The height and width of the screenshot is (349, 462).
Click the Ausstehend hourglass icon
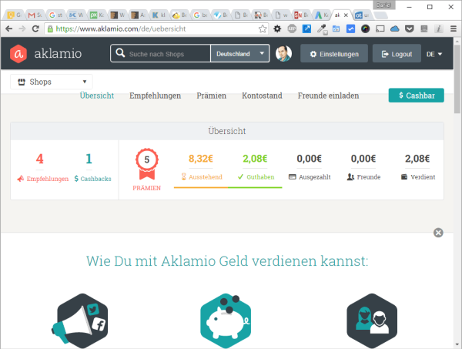tap(183, 176)
